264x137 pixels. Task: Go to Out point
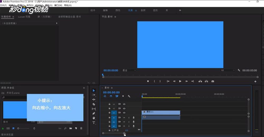[x=193, y=81]
